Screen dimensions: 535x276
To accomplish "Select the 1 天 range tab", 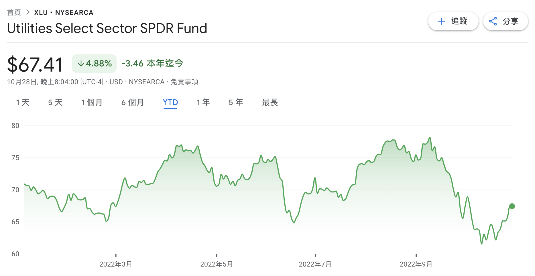I will [23, 102].
